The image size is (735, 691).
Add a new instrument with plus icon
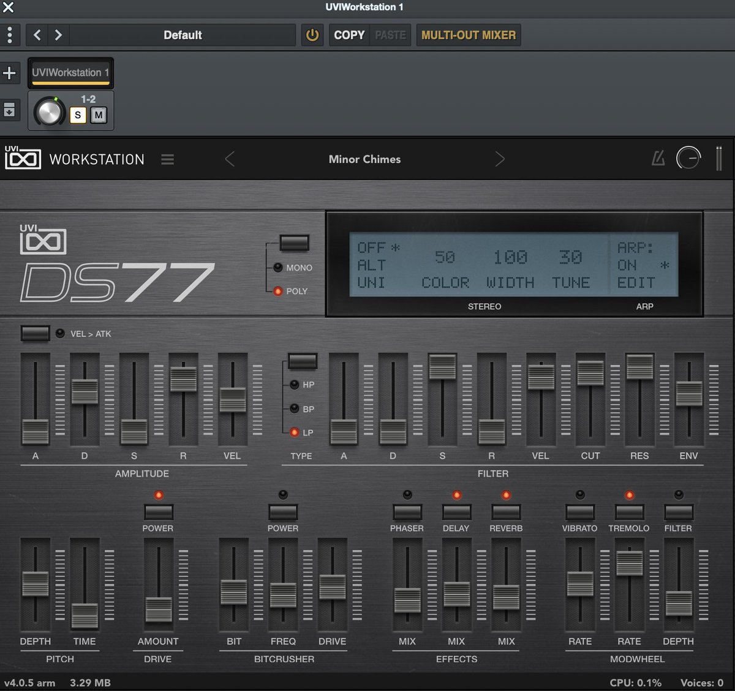coord(9,73)
